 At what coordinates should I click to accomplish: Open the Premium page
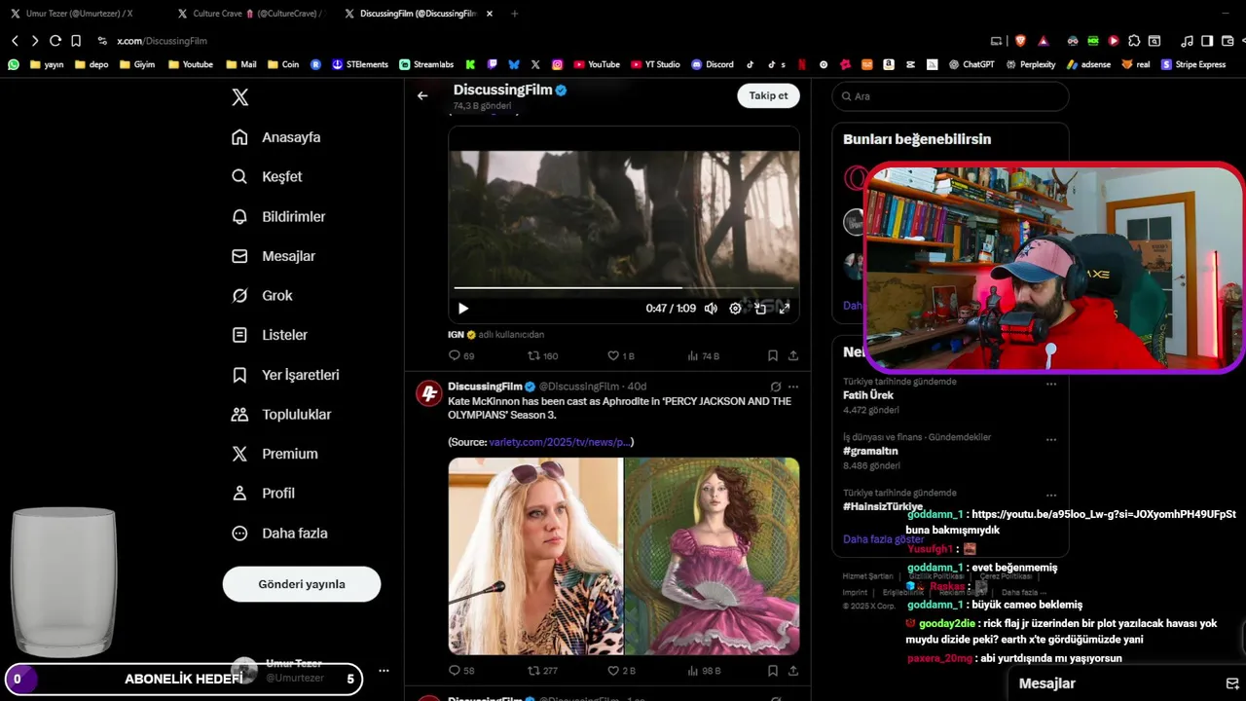pyautogui.click(x=275, y=454)
